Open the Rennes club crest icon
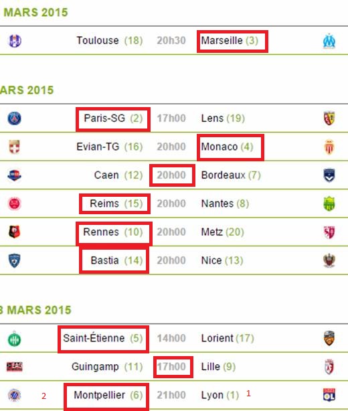The height and width of the screenshot is (411, 348). [15, 232]
